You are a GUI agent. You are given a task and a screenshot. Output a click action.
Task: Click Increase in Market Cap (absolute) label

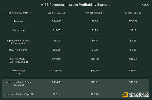[x=18, y=84]
